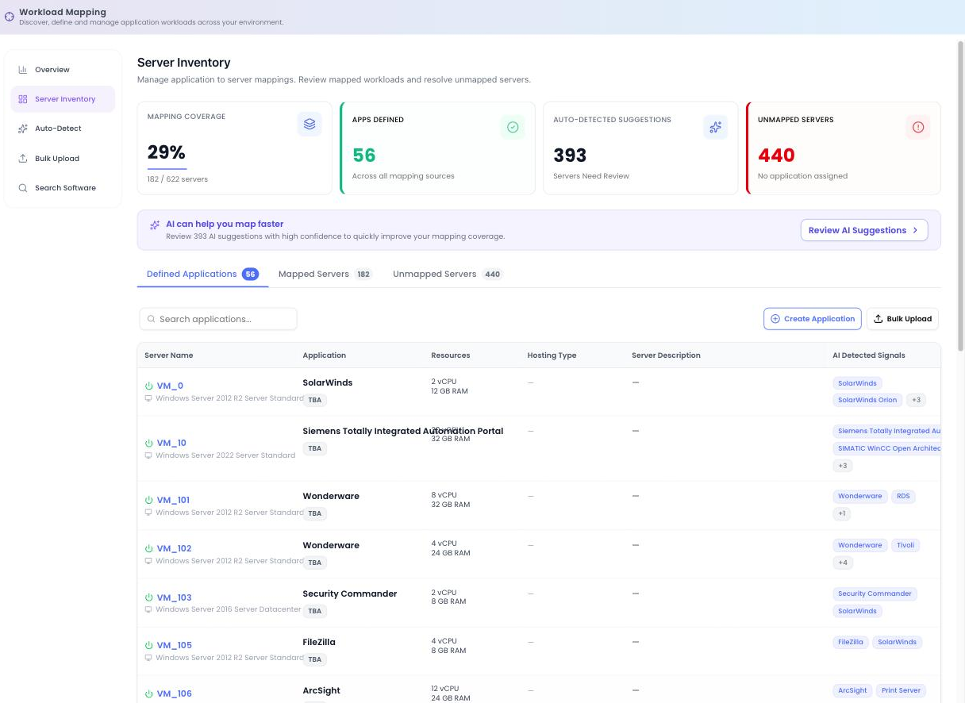Viewport: 965px width, 703px height.
Task: Click the Hosting Type column header
Action: [552, 355]
